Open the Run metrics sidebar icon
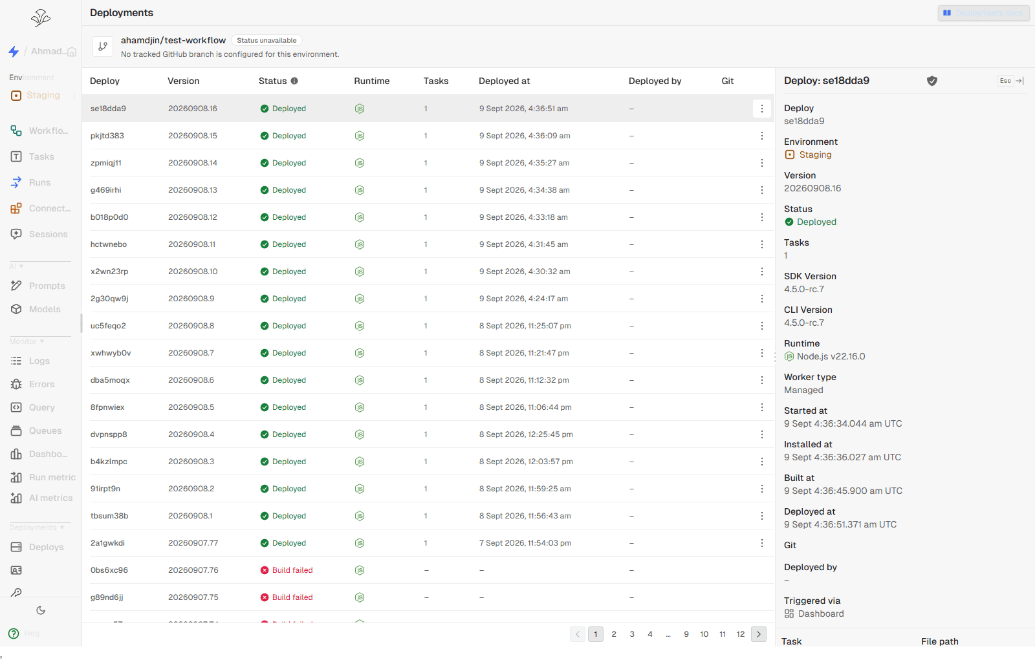Viewport: 1035px width, 662px height. [x=16, y=477]
